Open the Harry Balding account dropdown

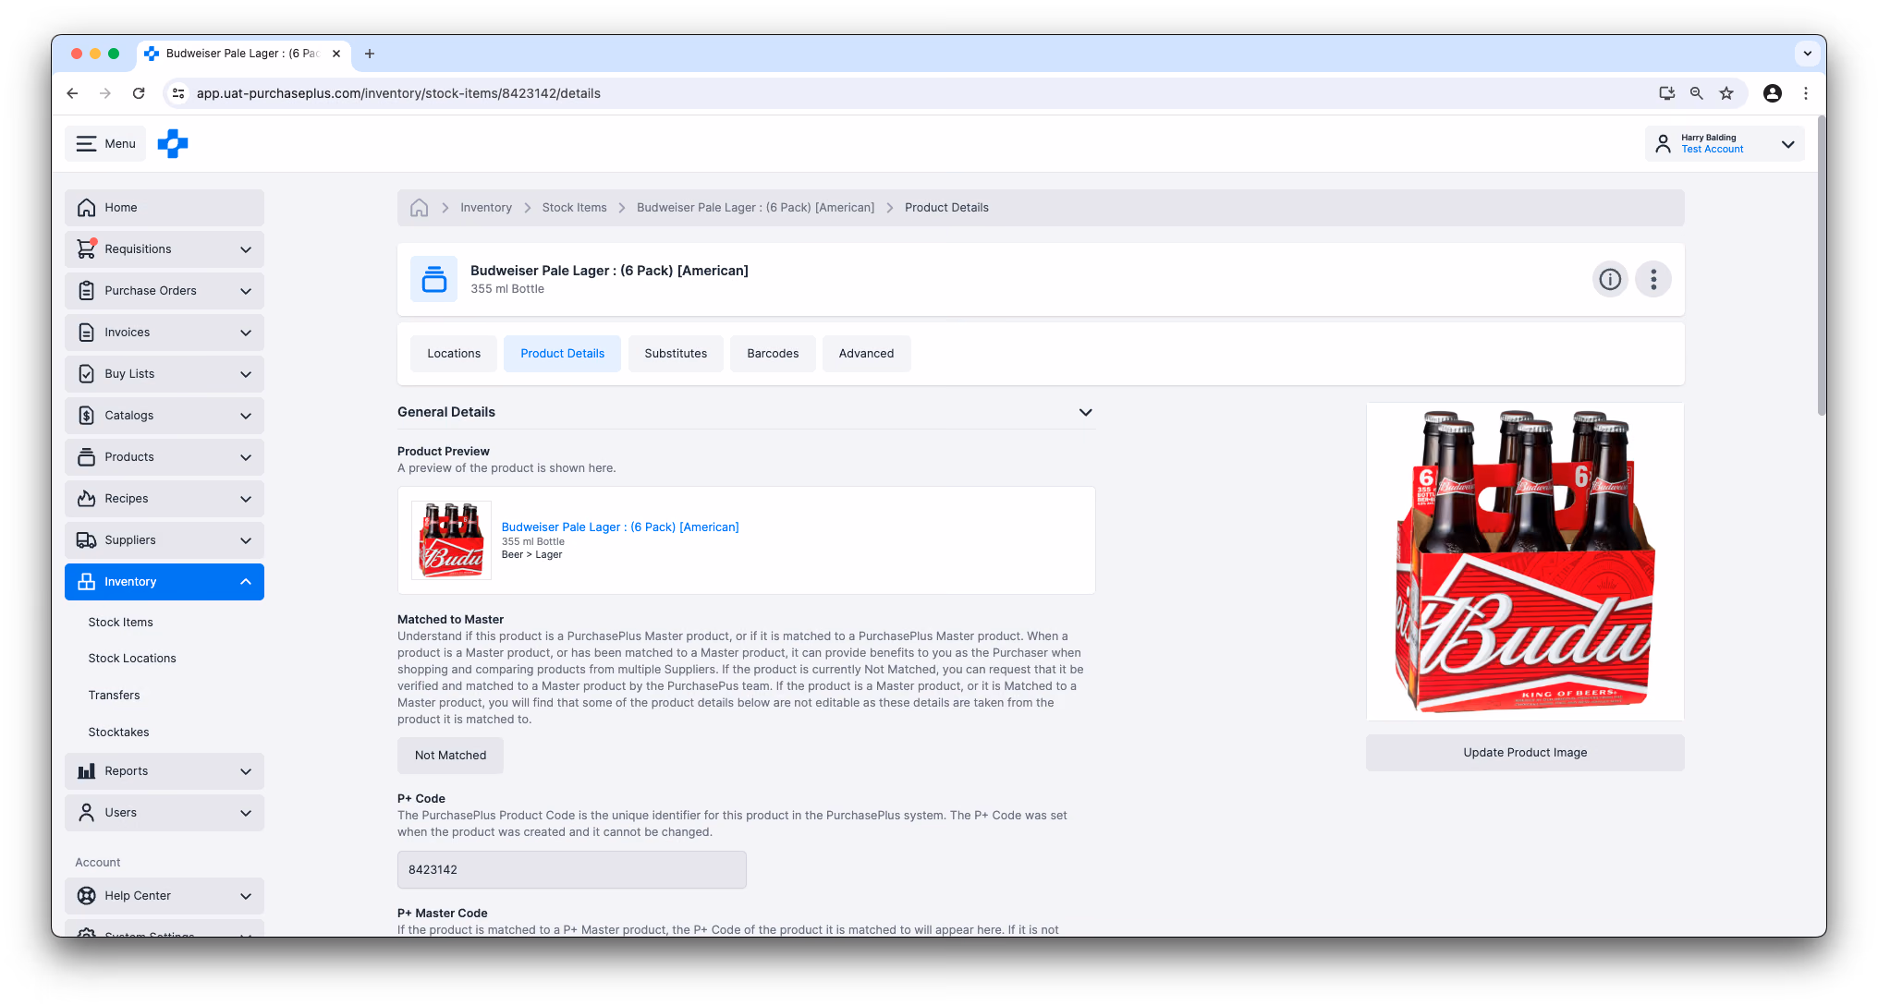click(x=1725, y=143)
